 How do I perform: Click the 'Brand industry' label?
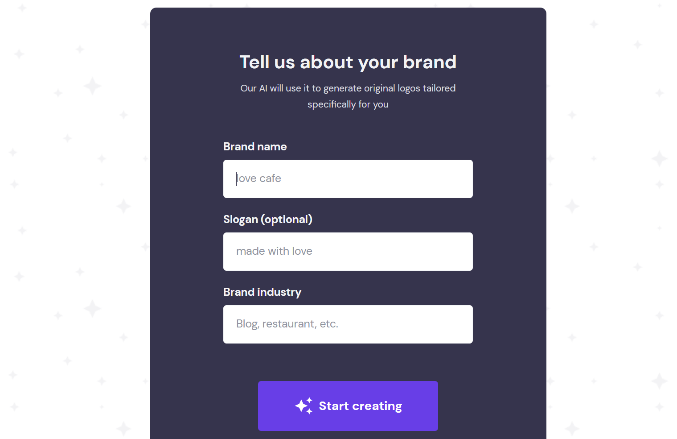pyautogui.click(x=262, y=292)
